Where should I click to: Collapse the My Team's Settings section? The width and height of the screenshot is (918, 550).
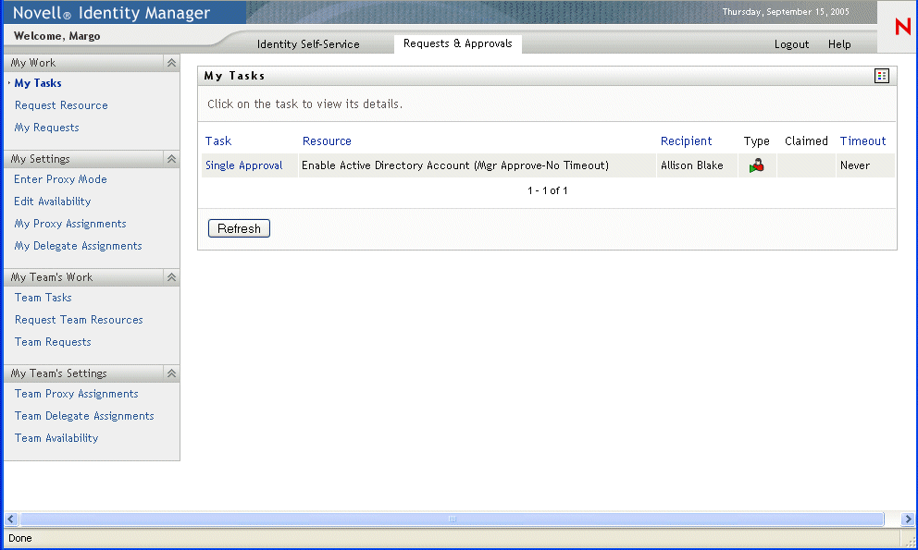tap(171, 373)
